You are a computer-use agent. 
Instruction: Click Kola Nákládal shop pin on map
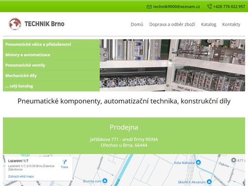pos(199,162)
